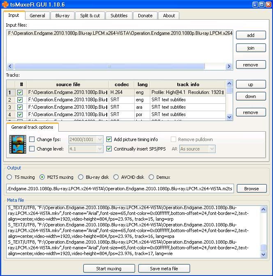Viewport: 273px width, 276px height.
Task: Uncheck track 4 por SRT checkbox
Action: 20,114
